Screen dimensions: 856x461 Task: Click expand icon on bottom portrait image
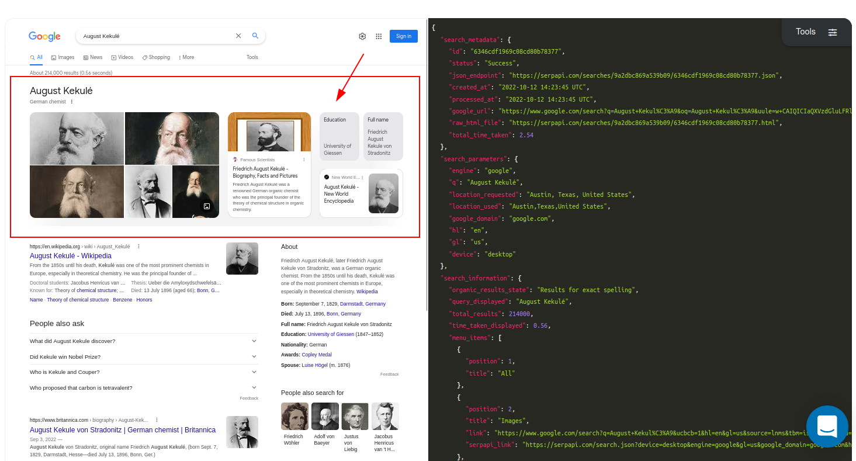[206, 206]
